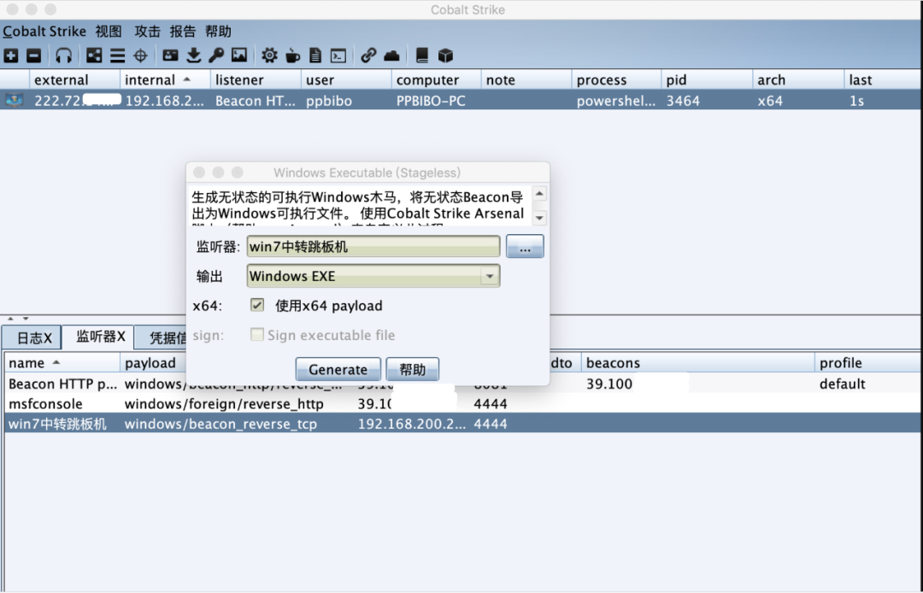Click the listener column header

256,79
